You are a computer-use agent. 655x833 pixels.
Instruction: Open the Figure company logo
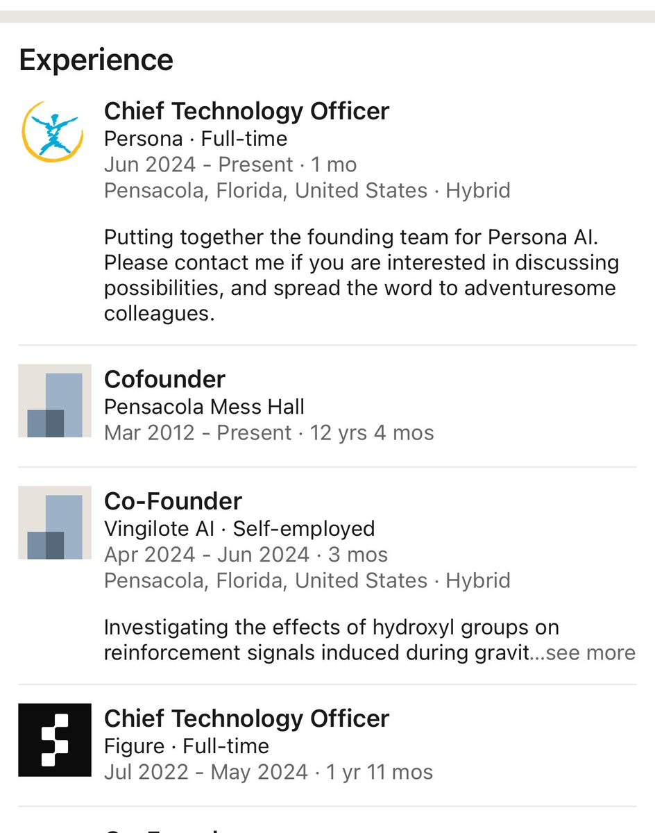(54, 739)
